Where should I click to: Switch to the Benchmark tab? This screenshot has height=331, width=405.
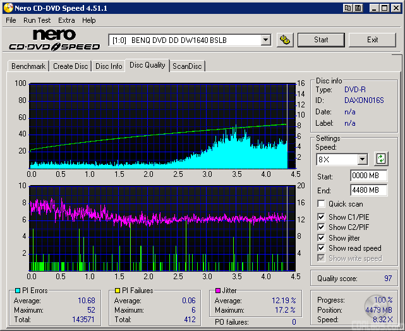coord(28,66)
